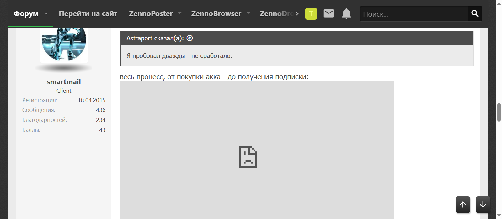This screenshot has height=219, width=502.
Task: Expand the ZennoPoster dropdown arrow
Action: (180, 13)
